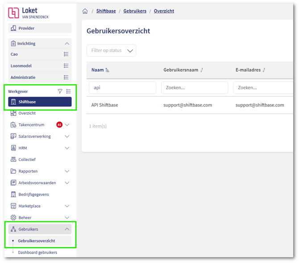Sort by Naam column sort icon

107,70
